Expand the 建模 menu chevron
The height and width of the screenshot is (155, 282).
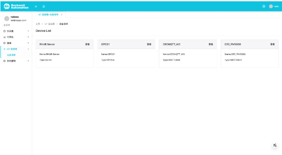click(28, 43)
